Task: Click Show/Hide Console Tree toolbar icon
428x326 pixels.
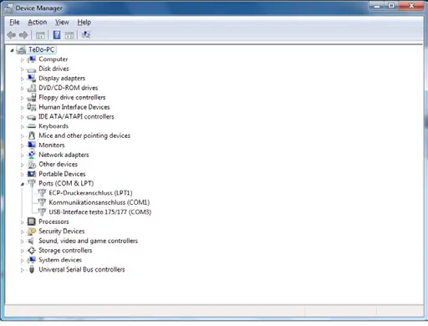Action: (x=40, y=35)
